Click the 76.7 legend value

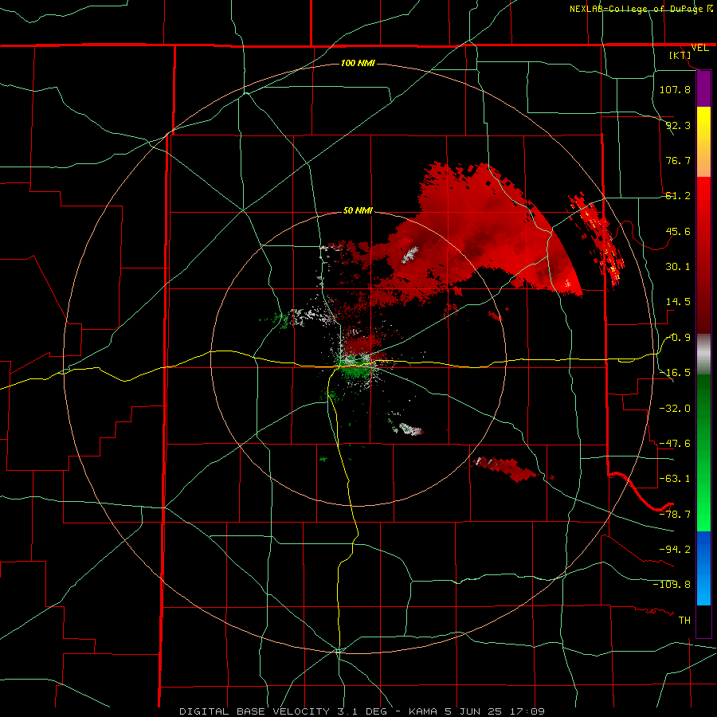[x=678, y=160]
